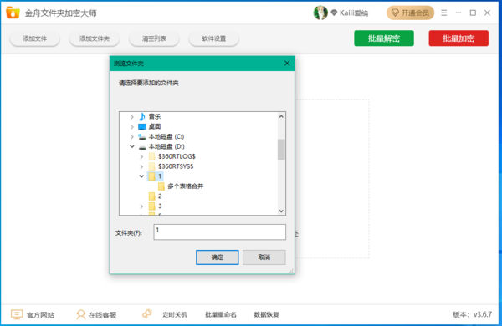Click the folder tree scrollbar thumb

pyautogui.click(x=281, y=150)
